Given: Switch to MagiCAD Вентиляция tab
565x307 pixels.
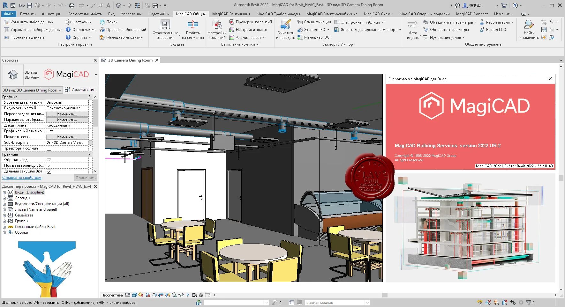Looking at the screenshot, I should 231,14.
